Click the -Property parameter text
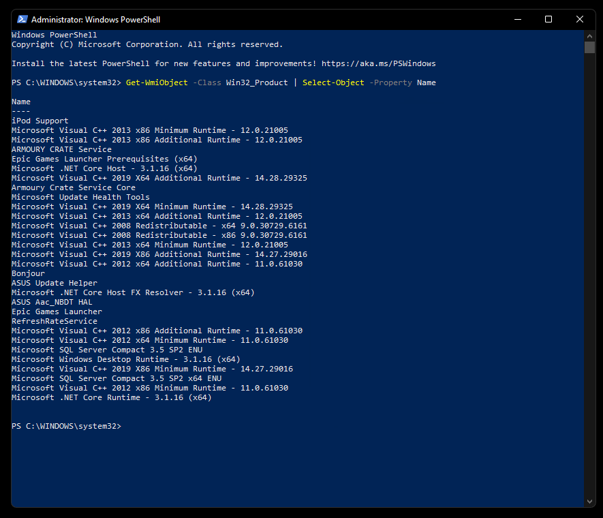Image resolution: width=603 pixels, height=518 pixels. (x=390, y=82)
